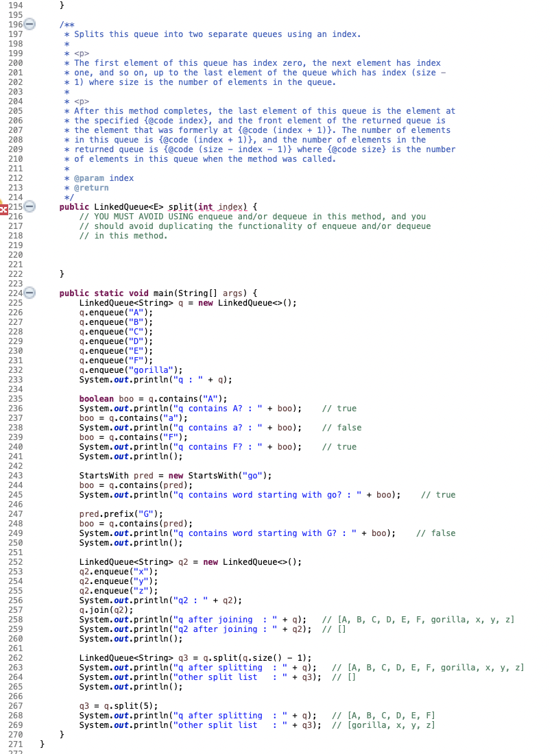The height and width of the screenshot is (754, 554).
Task: Click the closing brace on line 271
Action: (42, 742)
